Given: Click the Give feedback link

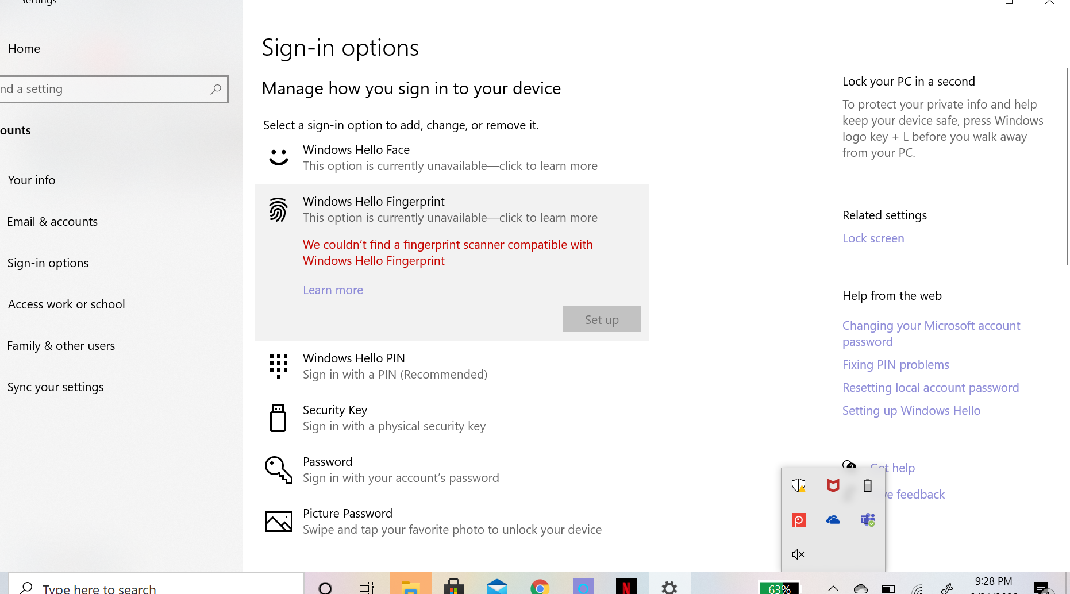Looking at the screenshot, I should pyautogui.click(x=915, y=495).
